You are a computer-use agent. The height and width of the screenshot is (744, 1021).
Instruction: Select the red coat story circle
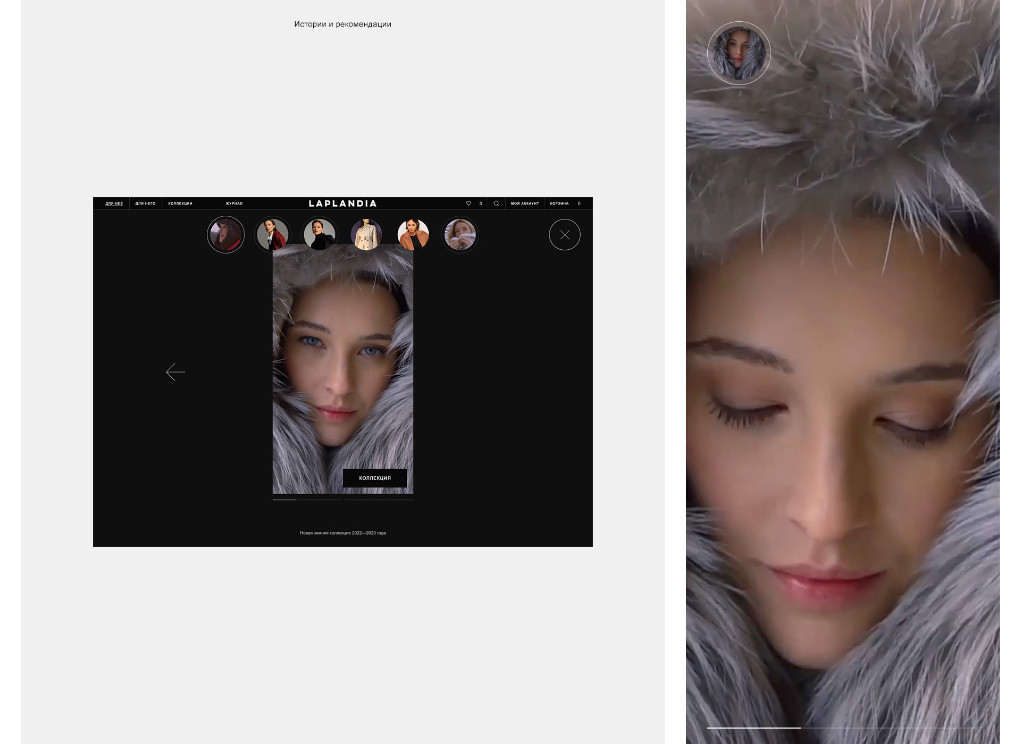pos(272,234)
